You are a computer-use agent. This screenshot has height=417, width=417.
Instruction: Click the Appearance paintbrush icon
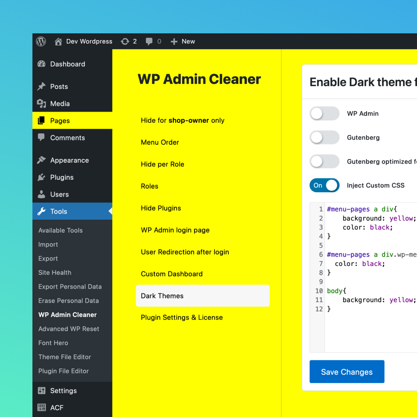(x=41, y=160)
